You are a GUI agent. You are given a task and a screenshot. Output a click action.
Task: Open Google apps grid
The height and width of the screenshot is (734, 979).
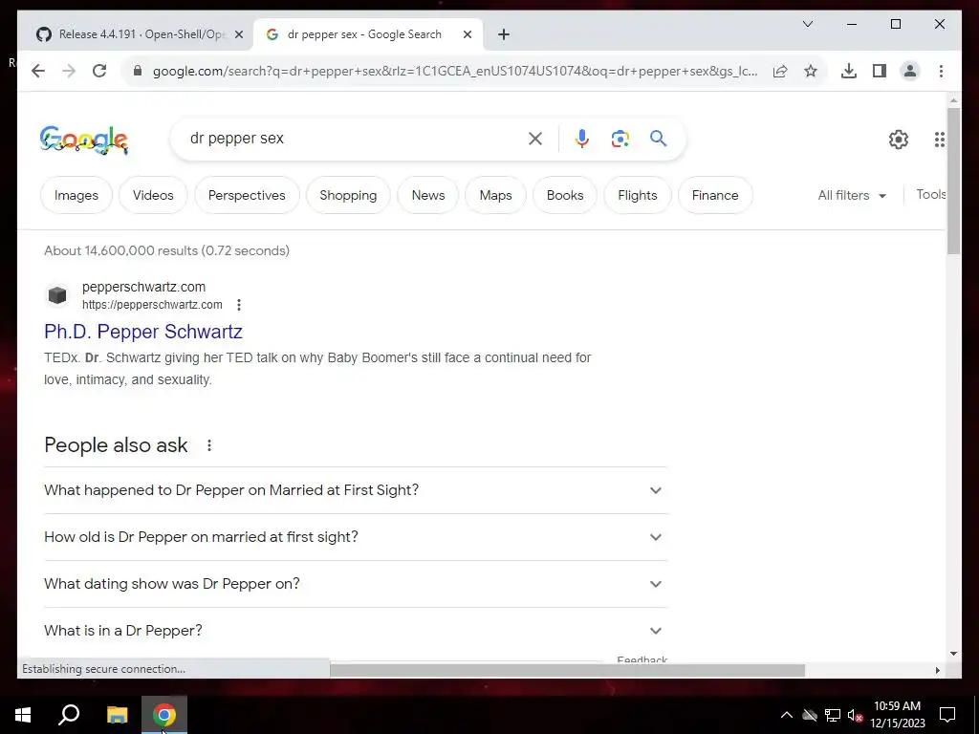939,140
